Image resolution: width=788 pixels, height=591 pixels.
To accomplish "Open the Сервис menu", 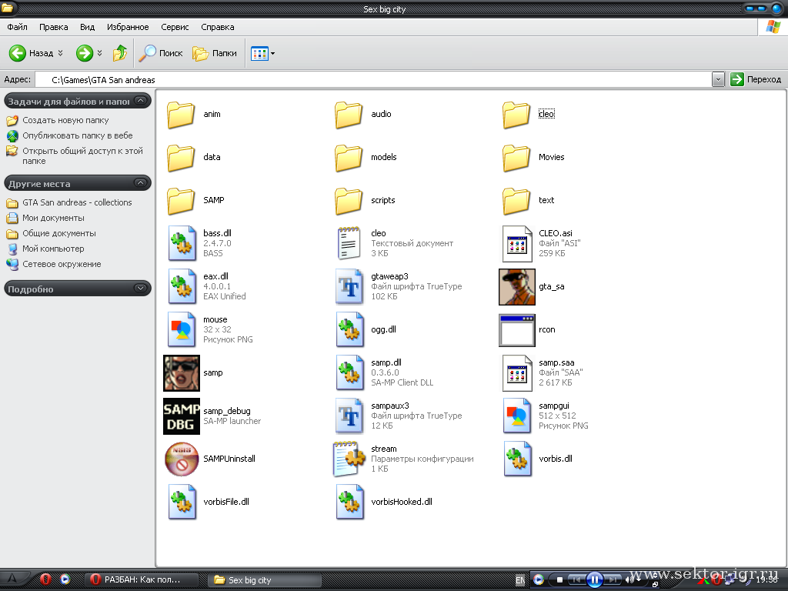I will [x=175, y=27].
